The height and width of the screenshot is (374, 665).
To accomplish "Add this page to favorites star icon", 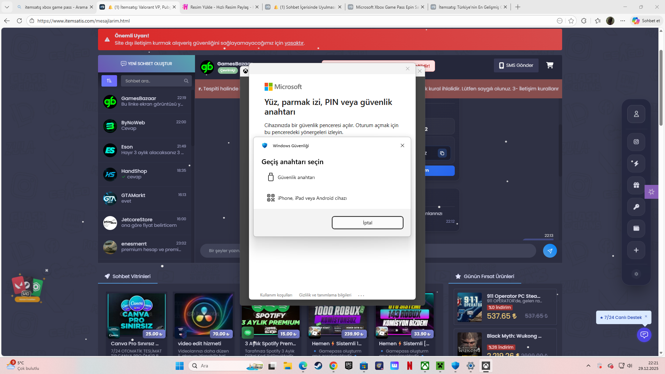I will point(571,21).
